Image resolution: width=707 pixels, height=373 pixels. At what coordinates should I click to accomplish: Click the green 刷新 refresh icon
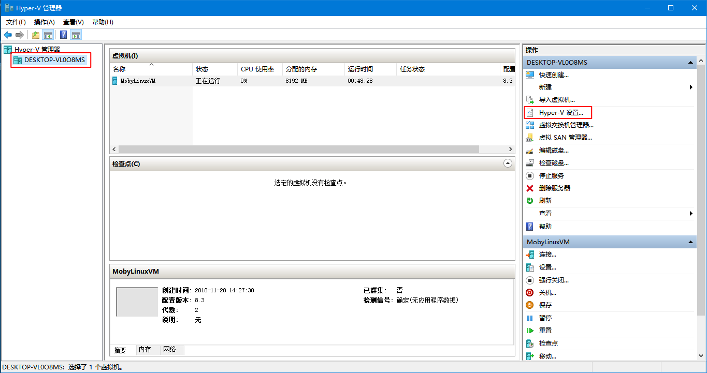530,201
